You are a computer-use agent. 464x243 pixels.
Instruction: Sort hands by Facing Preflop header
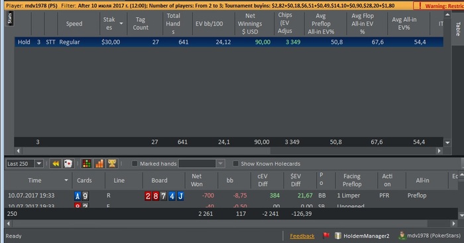coord(352,180)
